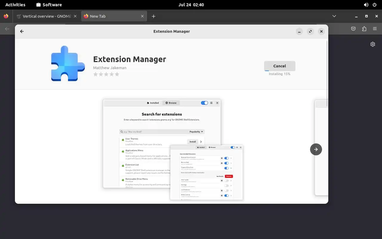
Task: Click the partially visible second screenshot
Action: [322, 148]
